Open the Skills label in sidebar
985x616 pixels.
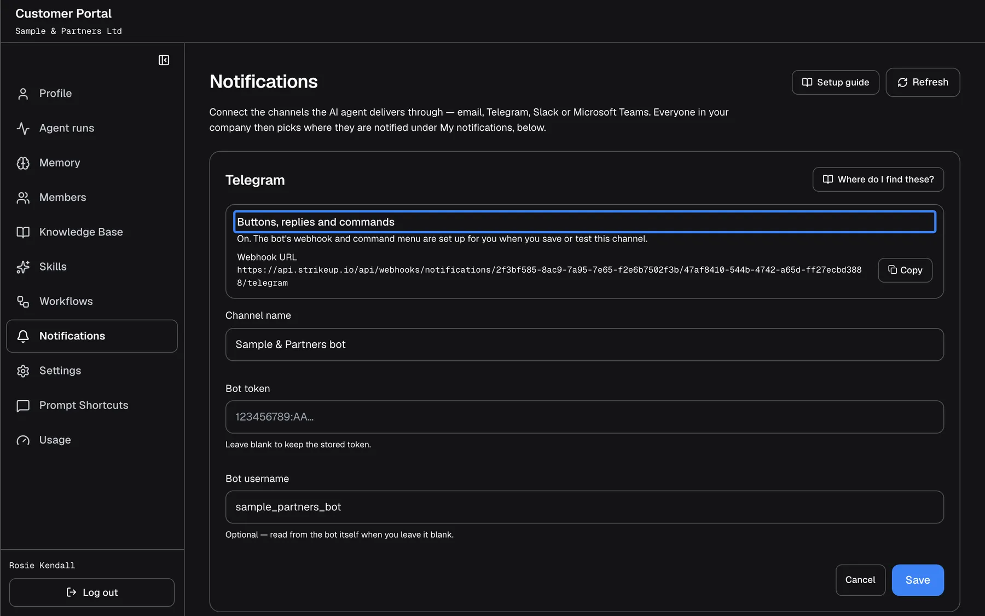[53, 267]
